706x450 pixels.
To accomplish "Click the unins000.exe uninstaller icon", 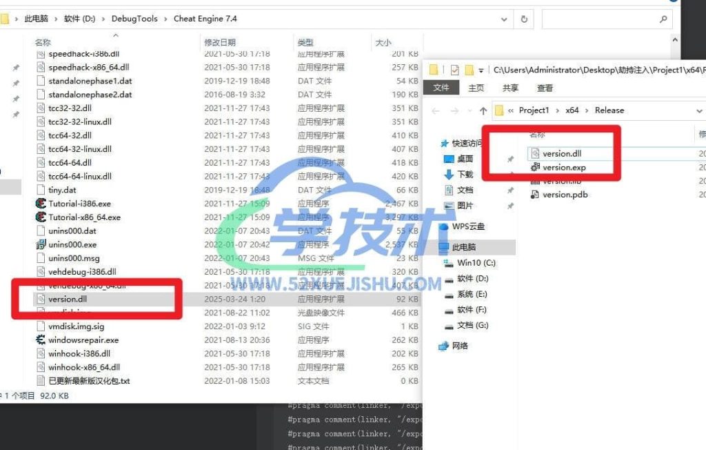I will (x=41, y=244).
